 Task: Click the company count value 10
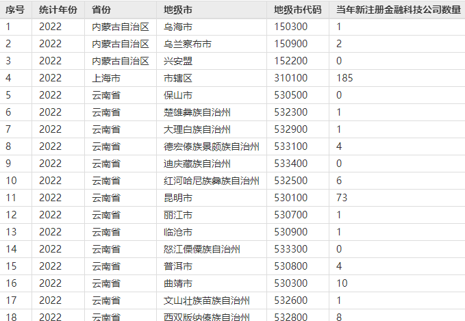pyautogui.click(x=342, y=283)
